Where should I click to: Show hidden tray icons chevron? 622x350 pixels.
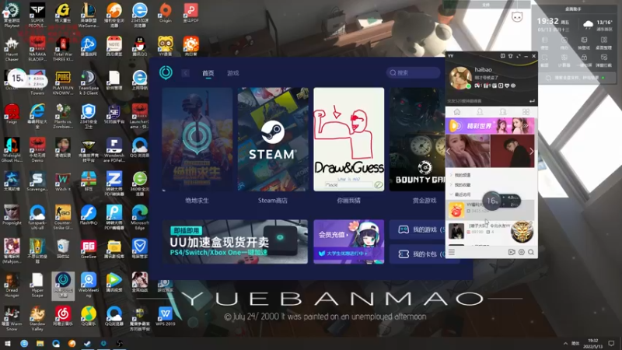[565, 344]
